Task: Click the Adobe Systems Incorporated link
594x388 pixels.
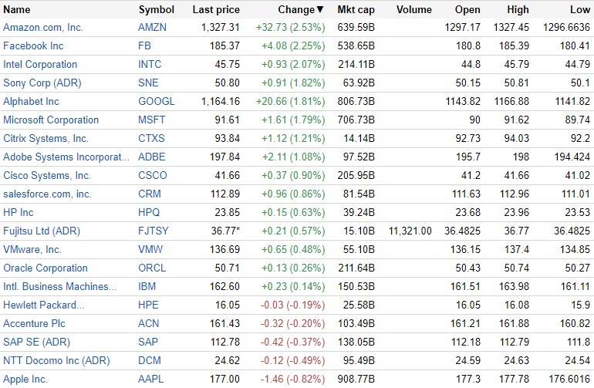Action: point(66,157)
